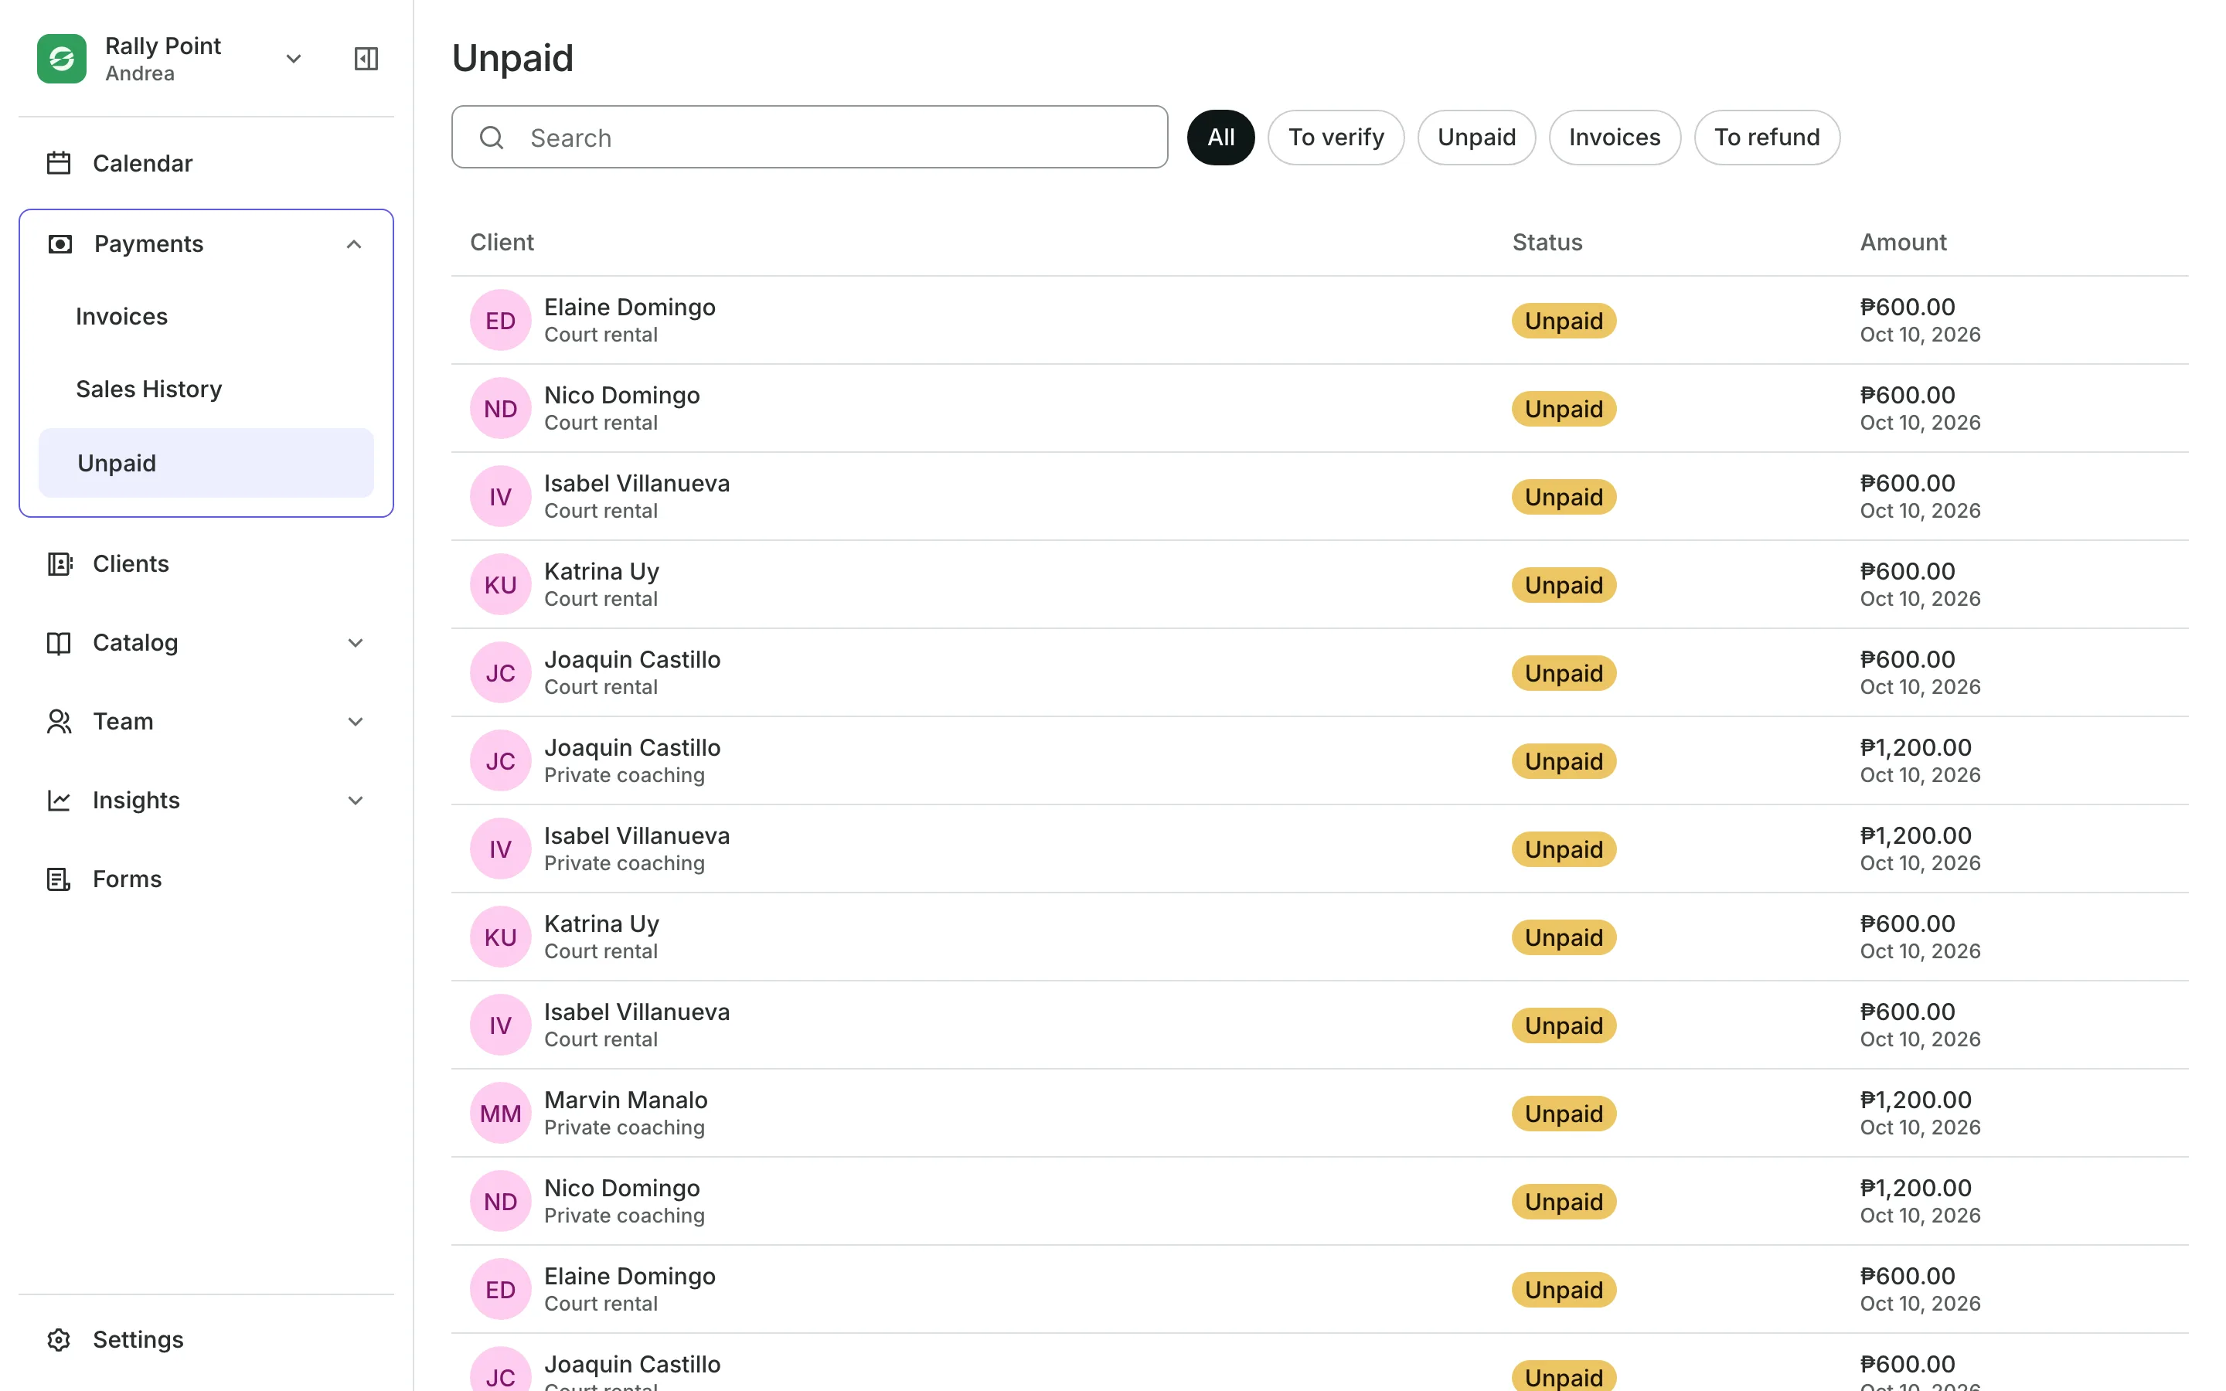
Task: Click the Client column header
Action: tap(502, 242)
